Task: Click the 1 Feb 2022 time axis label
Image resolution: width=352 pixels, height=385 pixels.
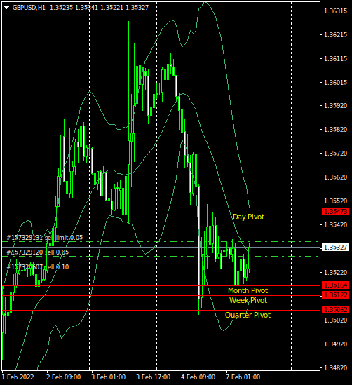Action: click(x=18, y=377)
